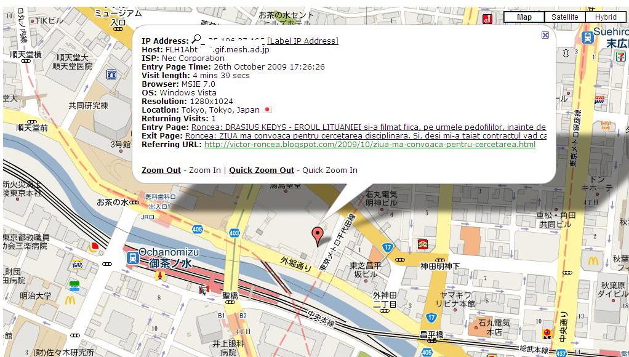Click the Ministop store icon
The width and height of the screenshot is (629, 357).
78,264
